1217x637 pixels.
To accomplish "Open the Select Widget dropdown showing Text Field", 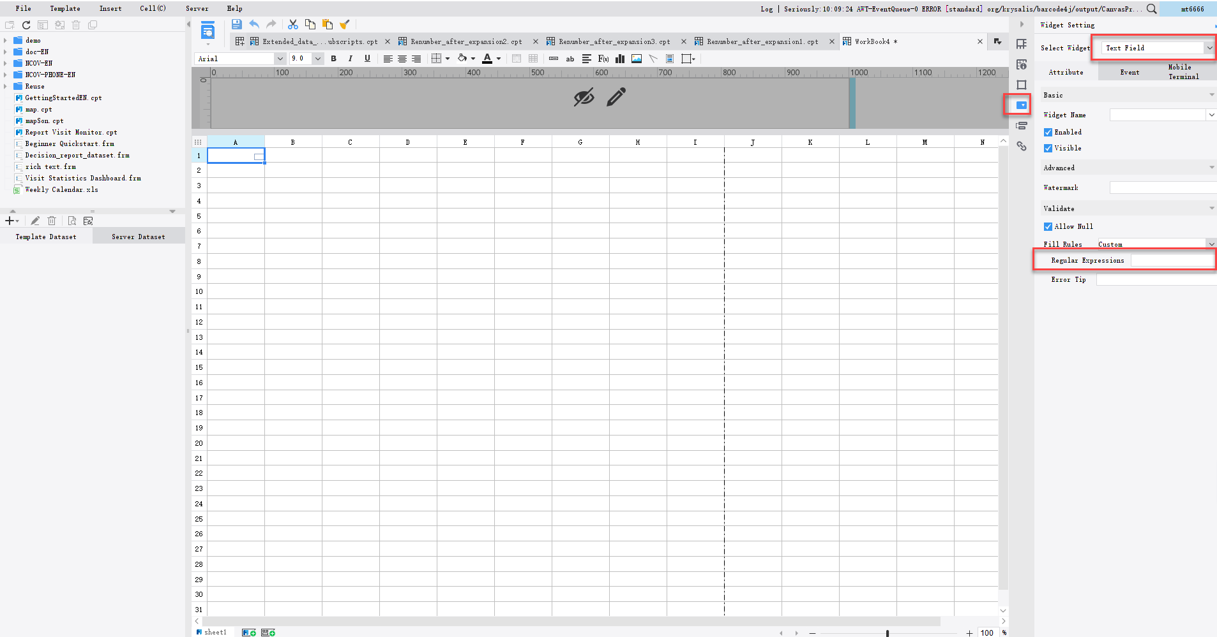I will coord(1152,47).
